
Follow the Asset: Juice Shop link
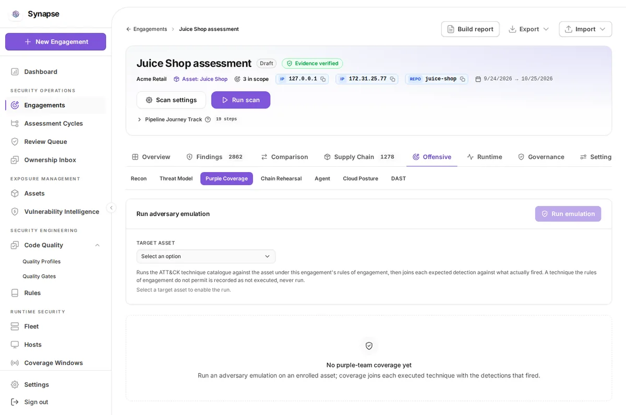(x=200, y=79)
